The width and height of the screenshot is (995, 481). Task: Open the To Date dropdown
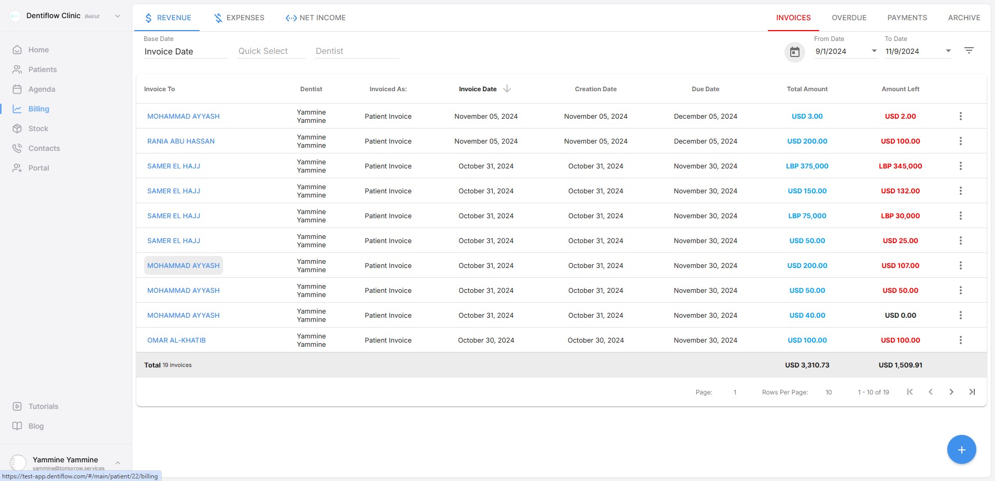coord(918,51)
